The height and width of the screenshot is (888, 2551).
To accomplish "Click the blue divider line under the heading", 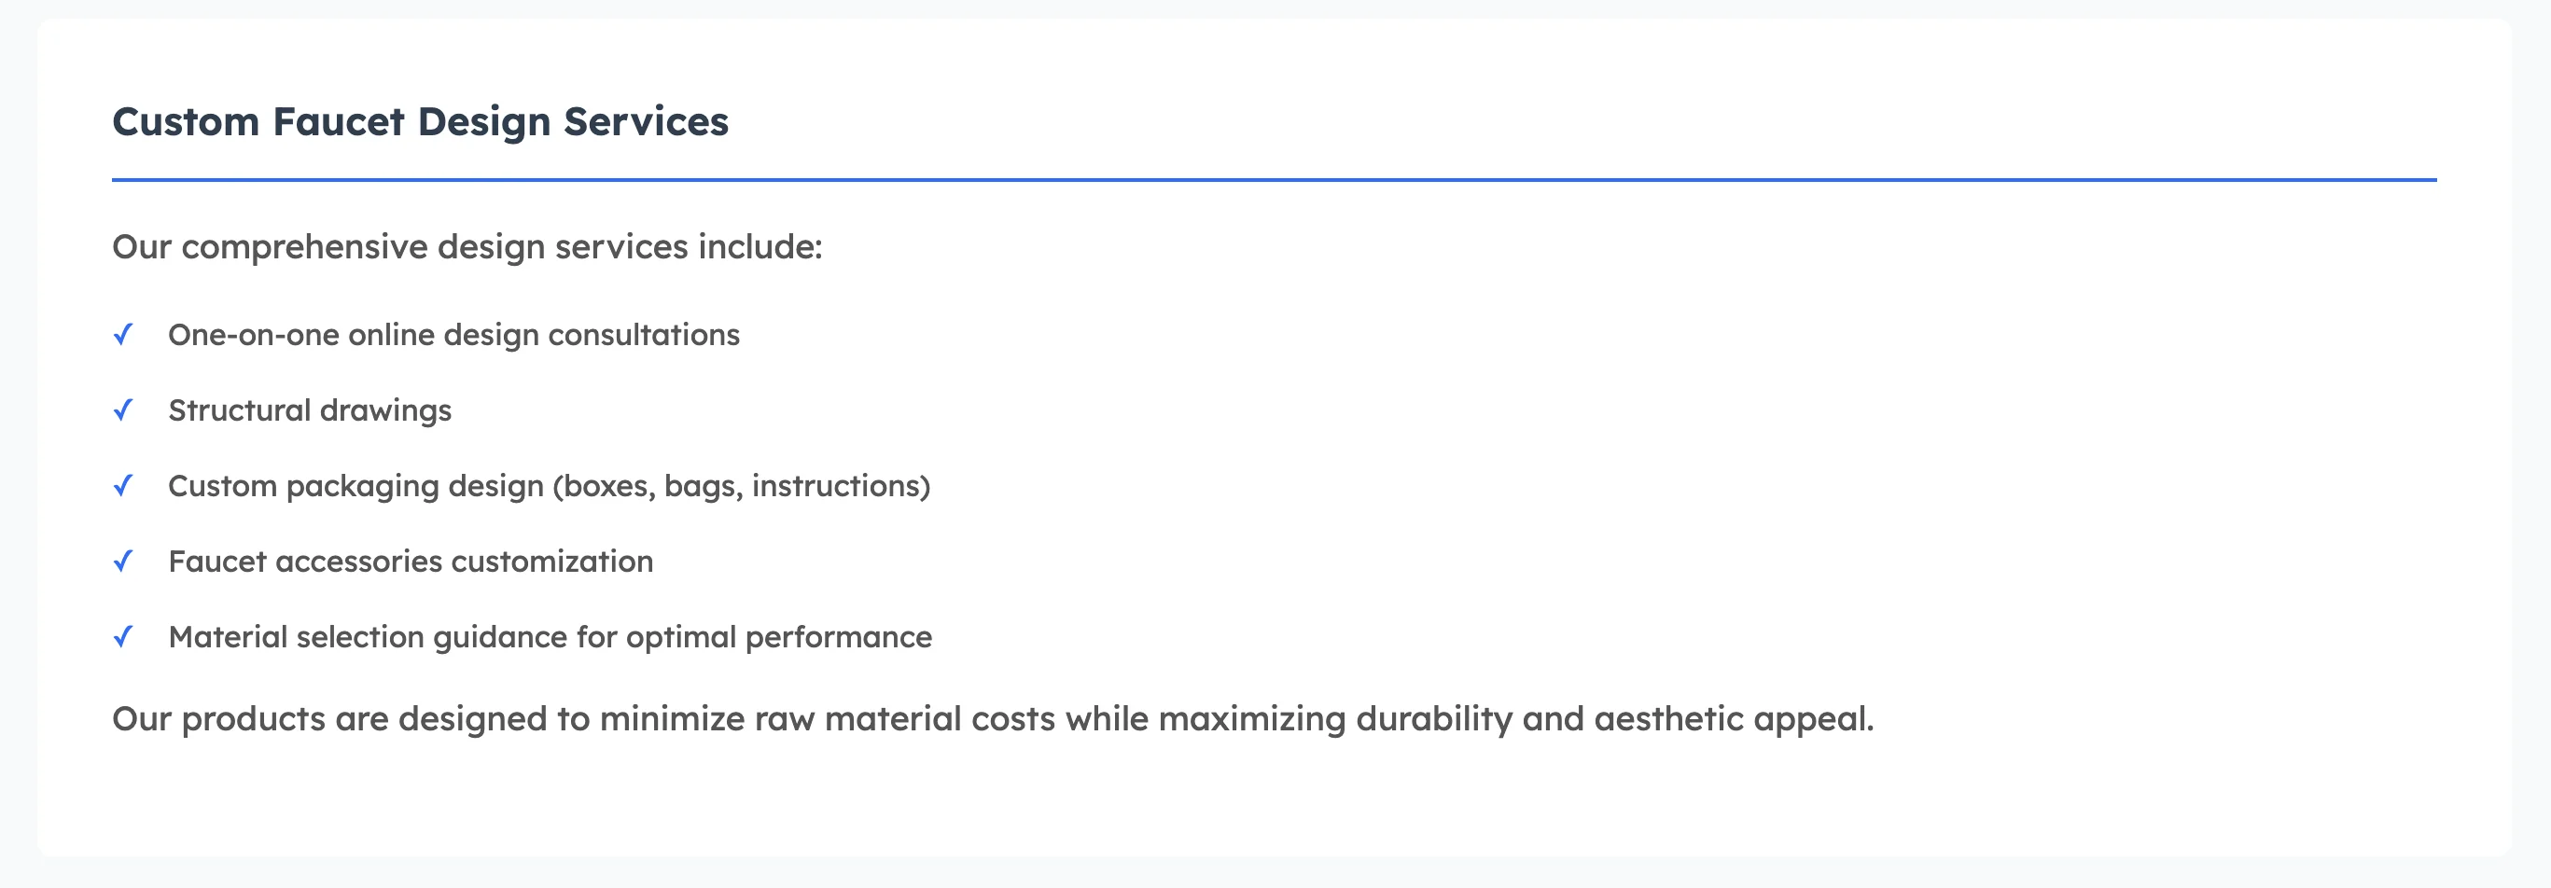I will [1274, 180].
